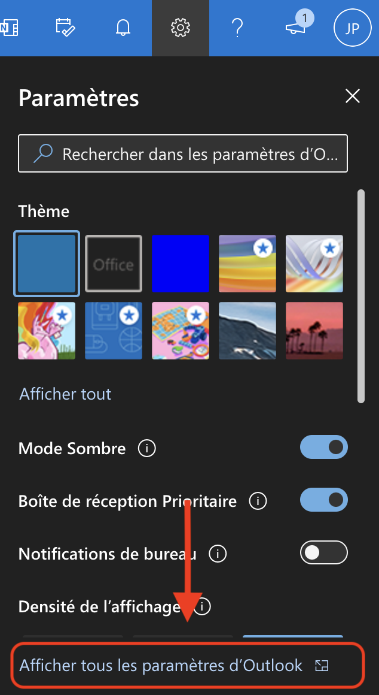Viewport: 379px width, 695px height.
Task: Open the notifications bell
Action: coord(123,28)
